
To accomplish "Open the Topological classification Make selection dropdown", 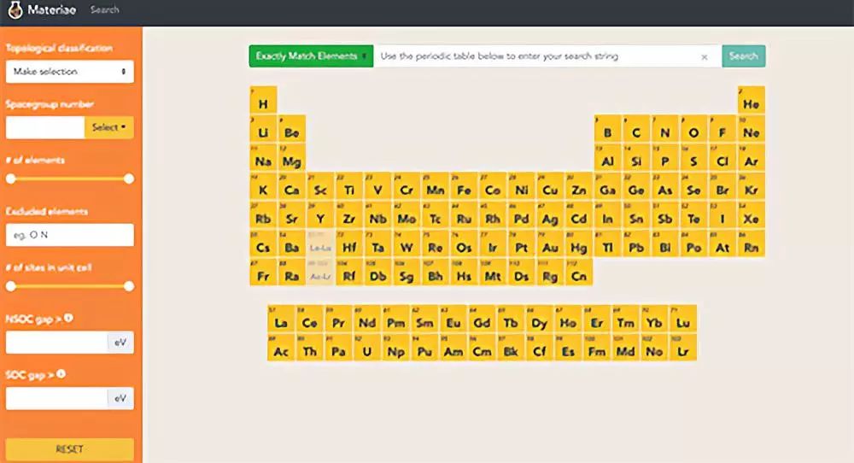I will point(70,72).
